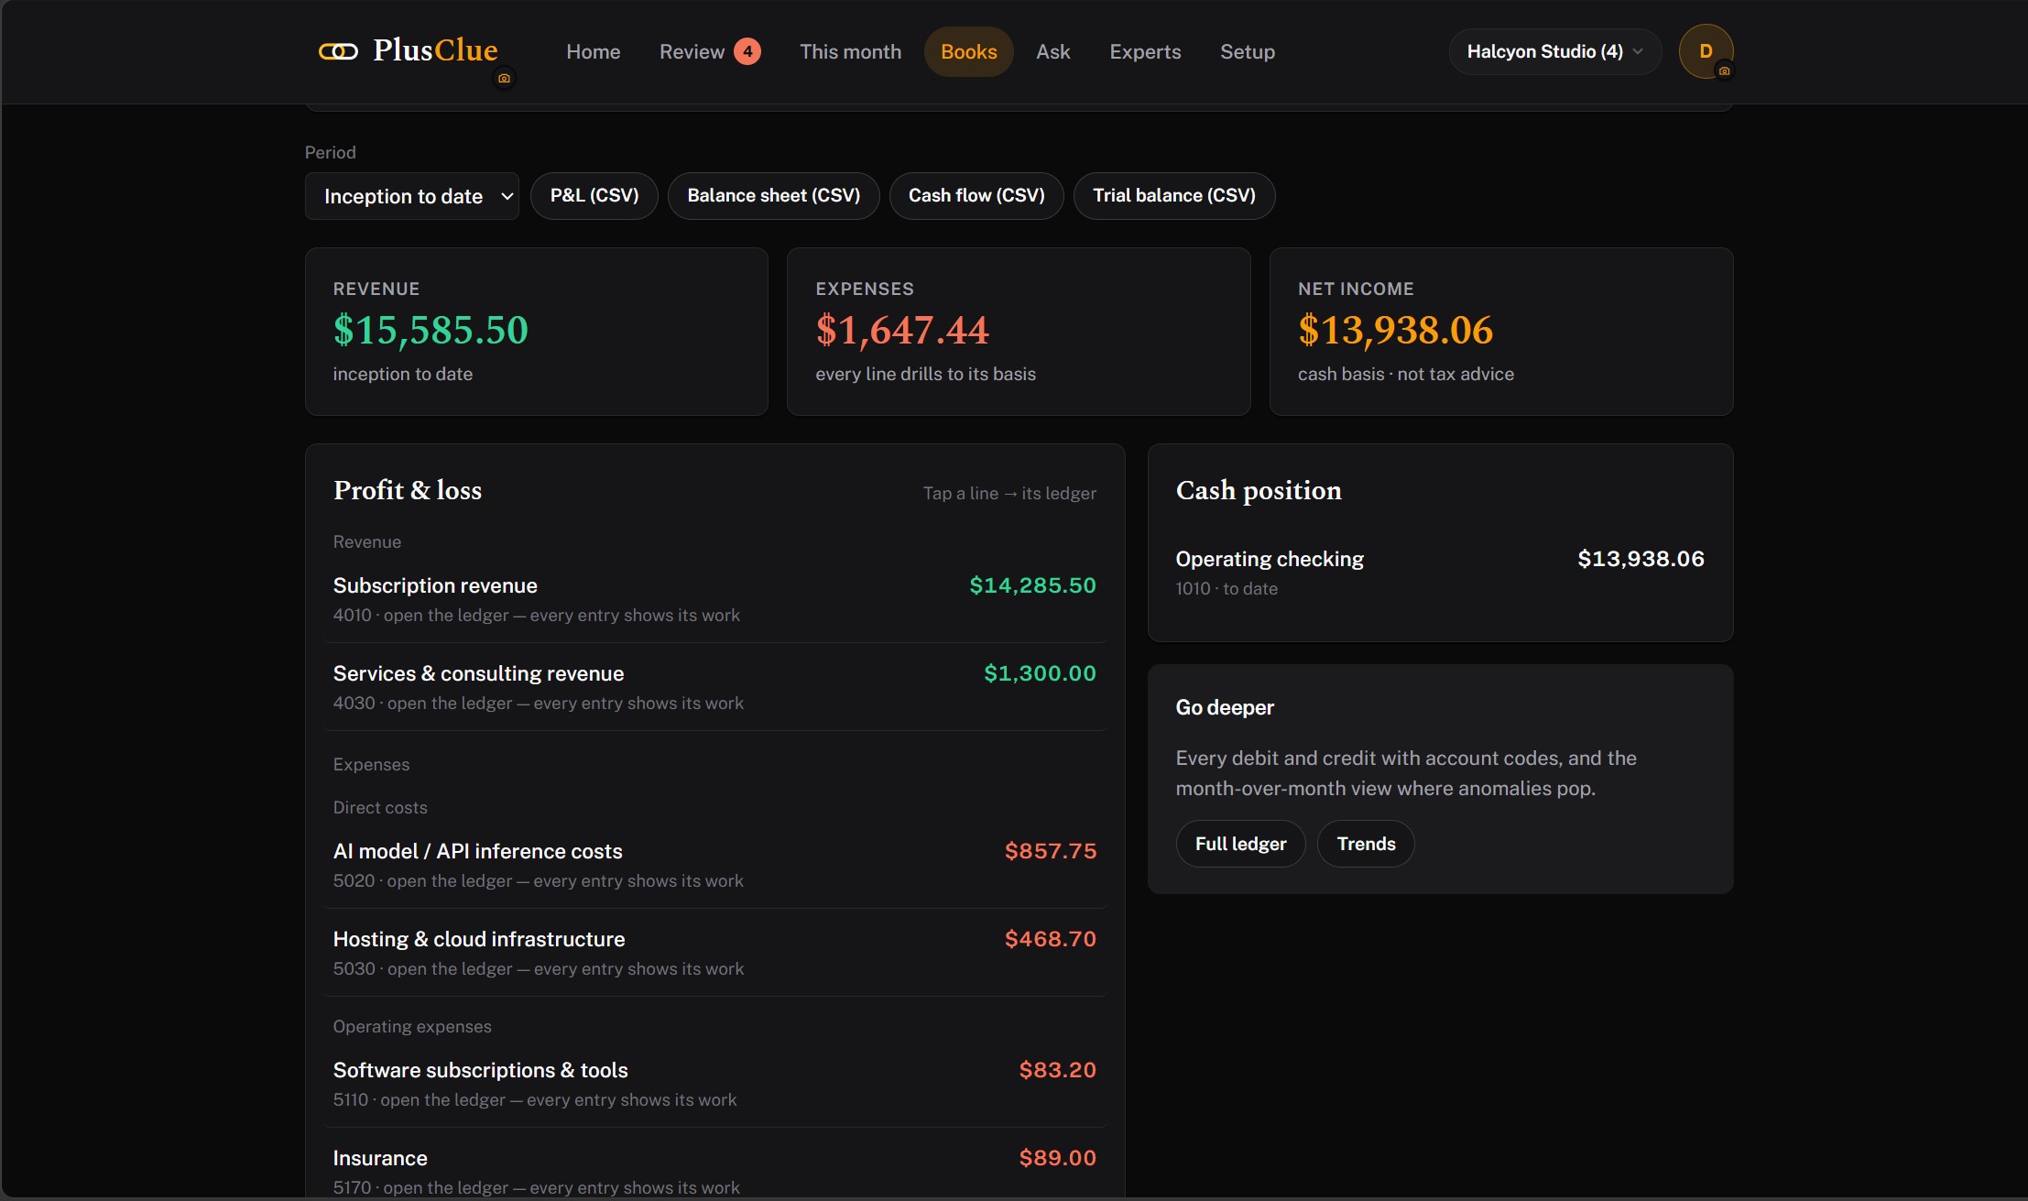Drill into AI model / API inference costs
The height and width of the screenshot is (1201, 2028).
click(x=714, y=865)
